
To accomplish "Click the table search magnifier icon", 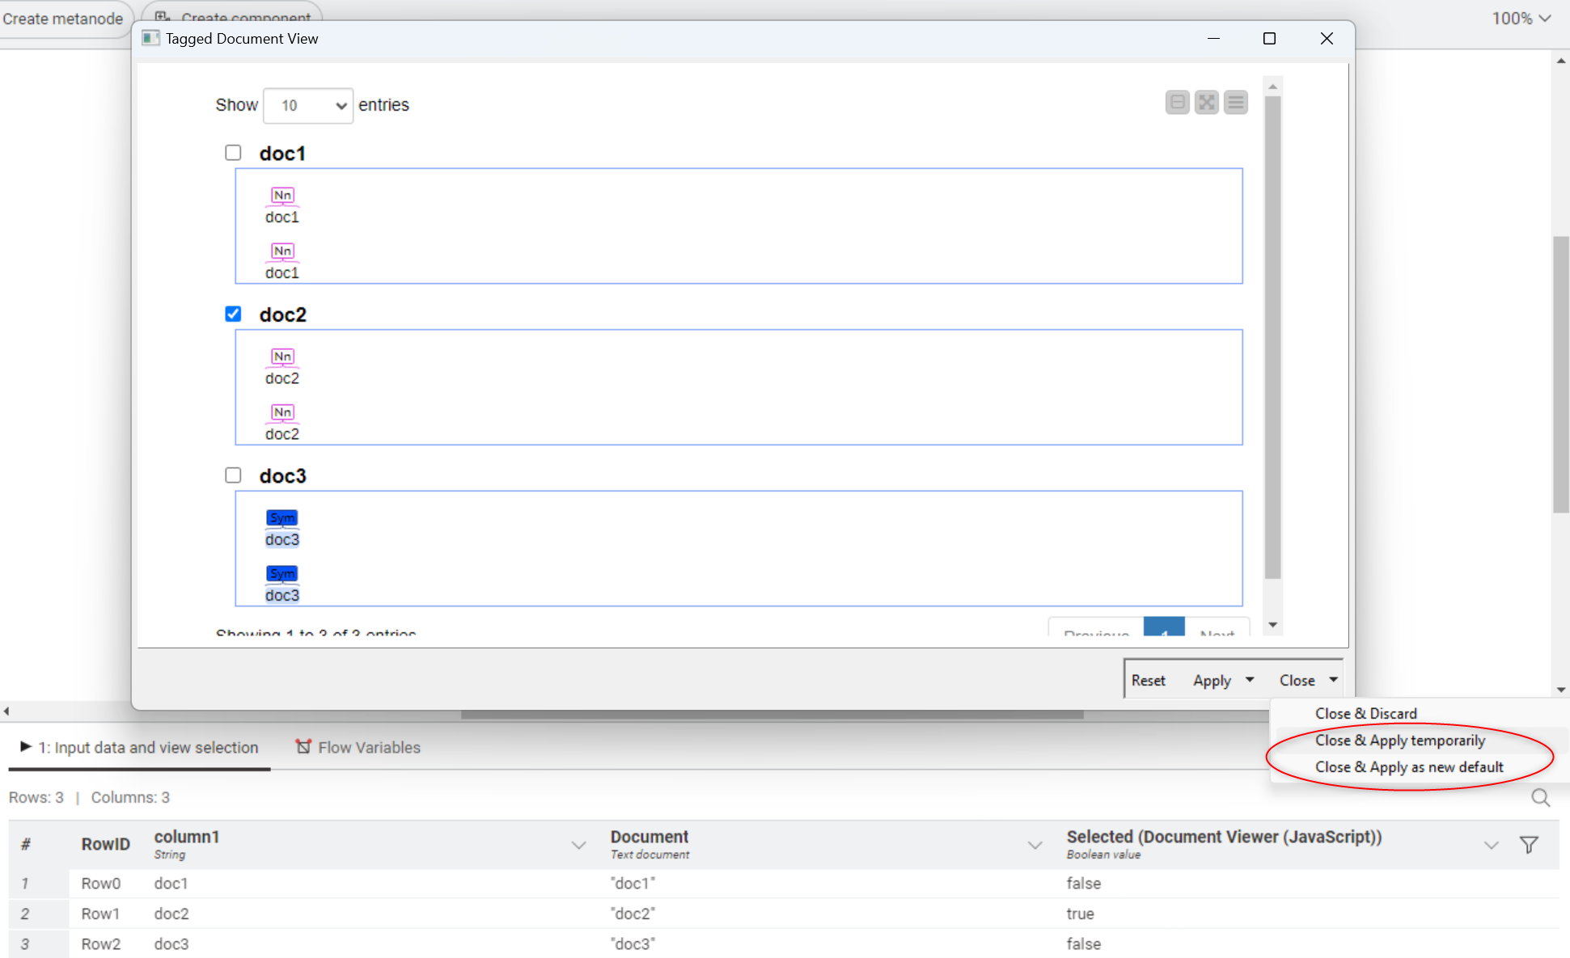I will 1540,798.
